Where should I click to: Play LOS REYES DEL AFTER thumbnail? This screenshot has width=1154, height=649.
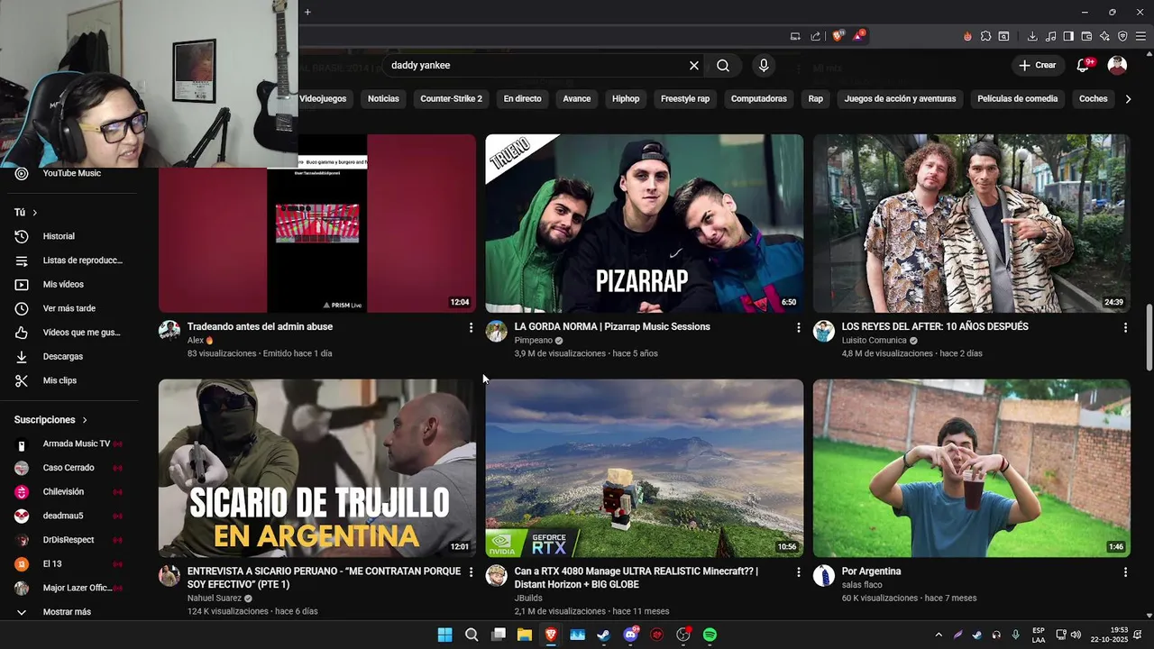pyautogui.click(x=971, y=224)
